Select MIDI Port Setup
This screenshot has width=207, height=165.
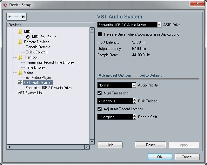click(44, 37)
